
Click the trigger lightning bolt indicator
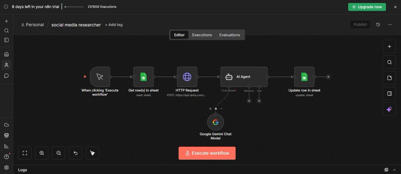point(85,77)
